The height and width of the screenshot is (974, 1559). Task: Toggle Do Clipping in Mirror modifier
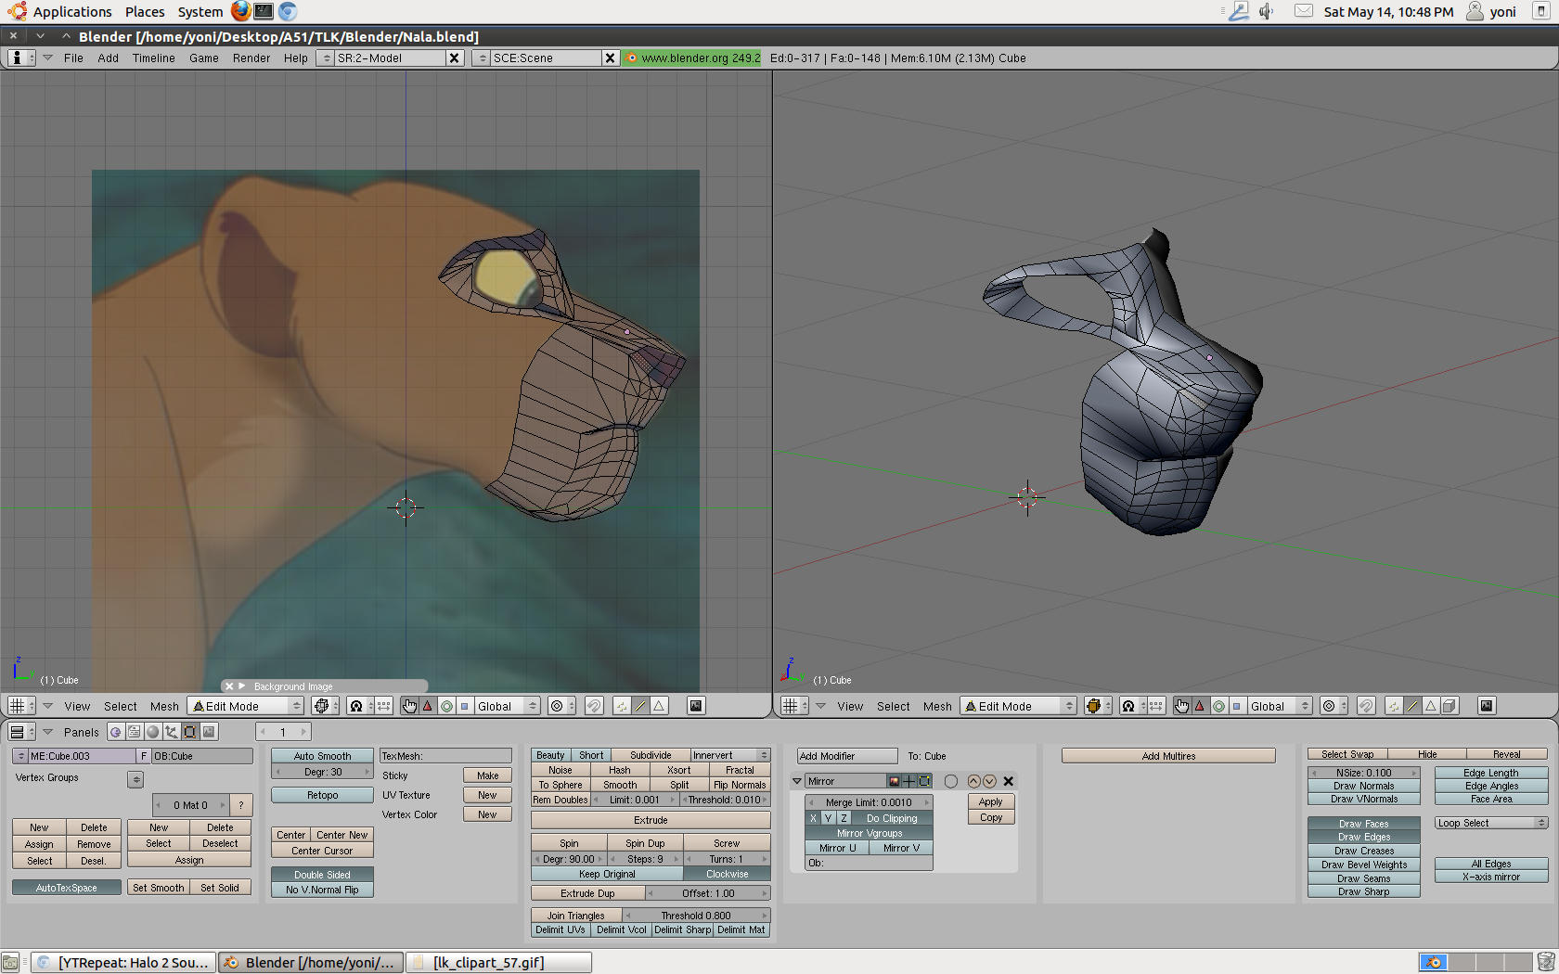[891, 818]
